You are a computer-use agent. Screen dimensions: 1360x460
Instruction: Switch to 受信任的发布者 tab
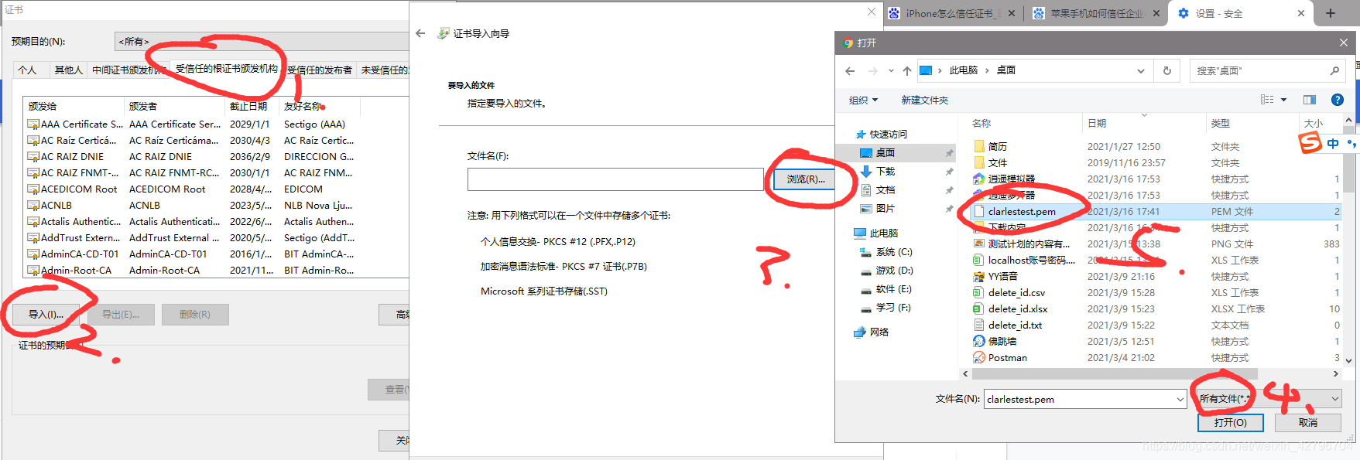pyautogui.click(x=319, y=70)
